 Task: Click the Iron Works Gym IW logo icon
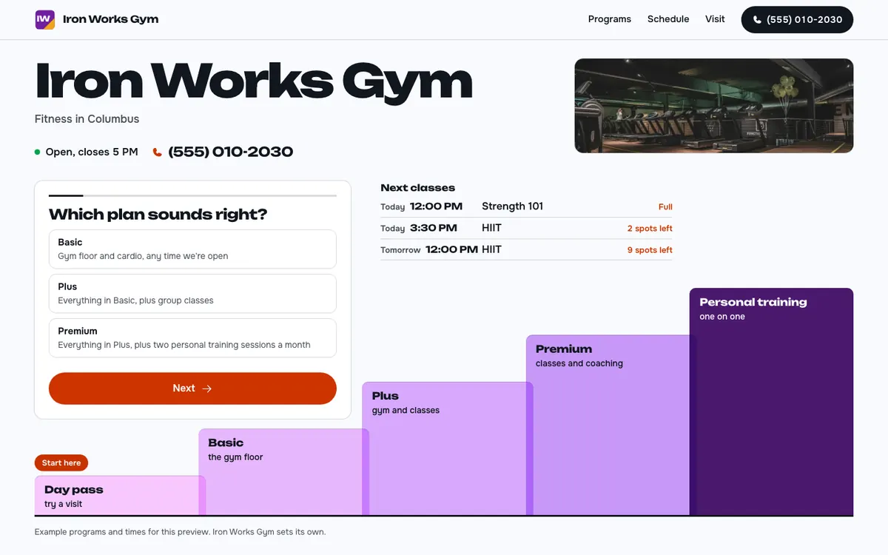point(44,19)
